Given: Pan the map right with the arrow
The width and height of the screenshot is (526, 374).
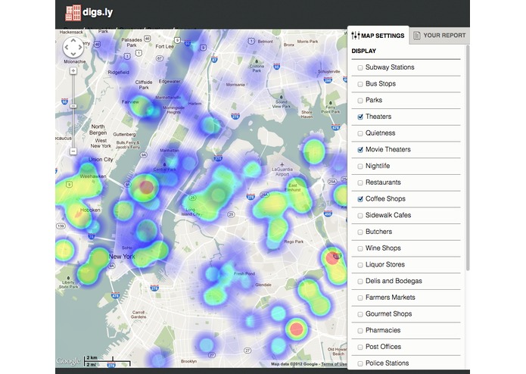Looking at the screenshot, I should pos(80,47).
